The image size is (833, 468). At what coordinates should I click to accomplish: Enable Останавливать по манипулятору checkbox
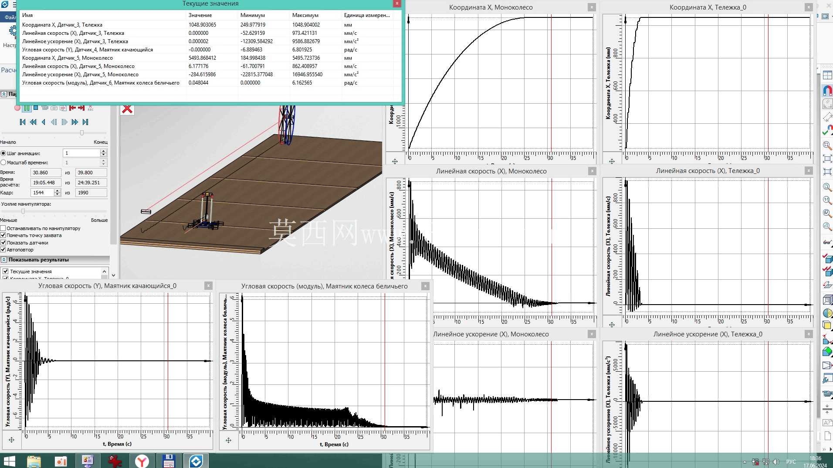click(x=3, y=228)
